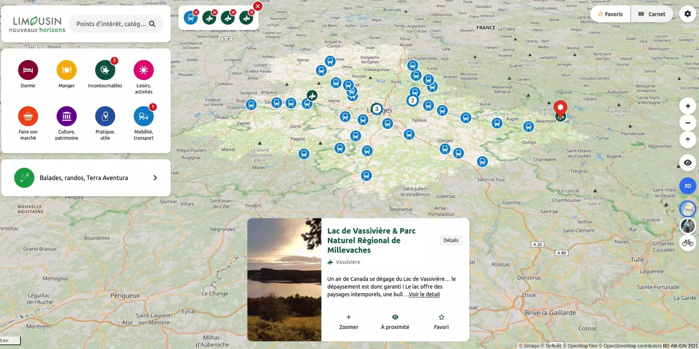Toggle 3D map view

click(x=688, y=186)
